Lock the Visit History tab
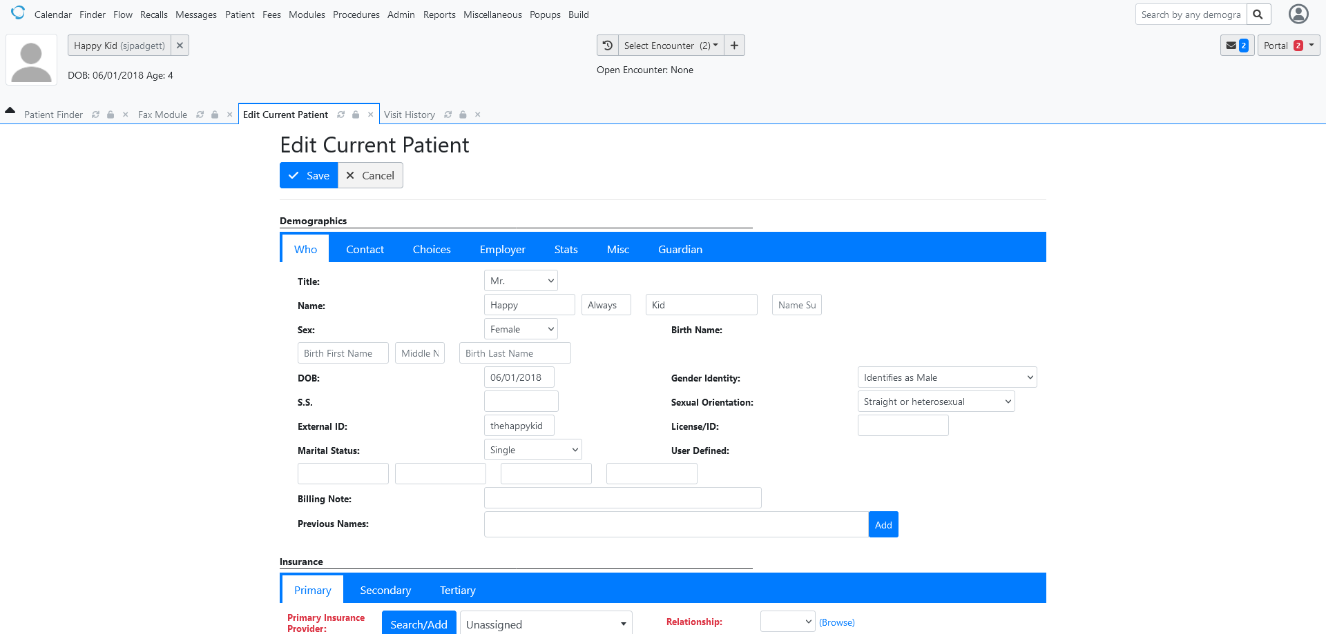Image resolution: width=1326 pixels, height=634 pixels. (462, 115)
